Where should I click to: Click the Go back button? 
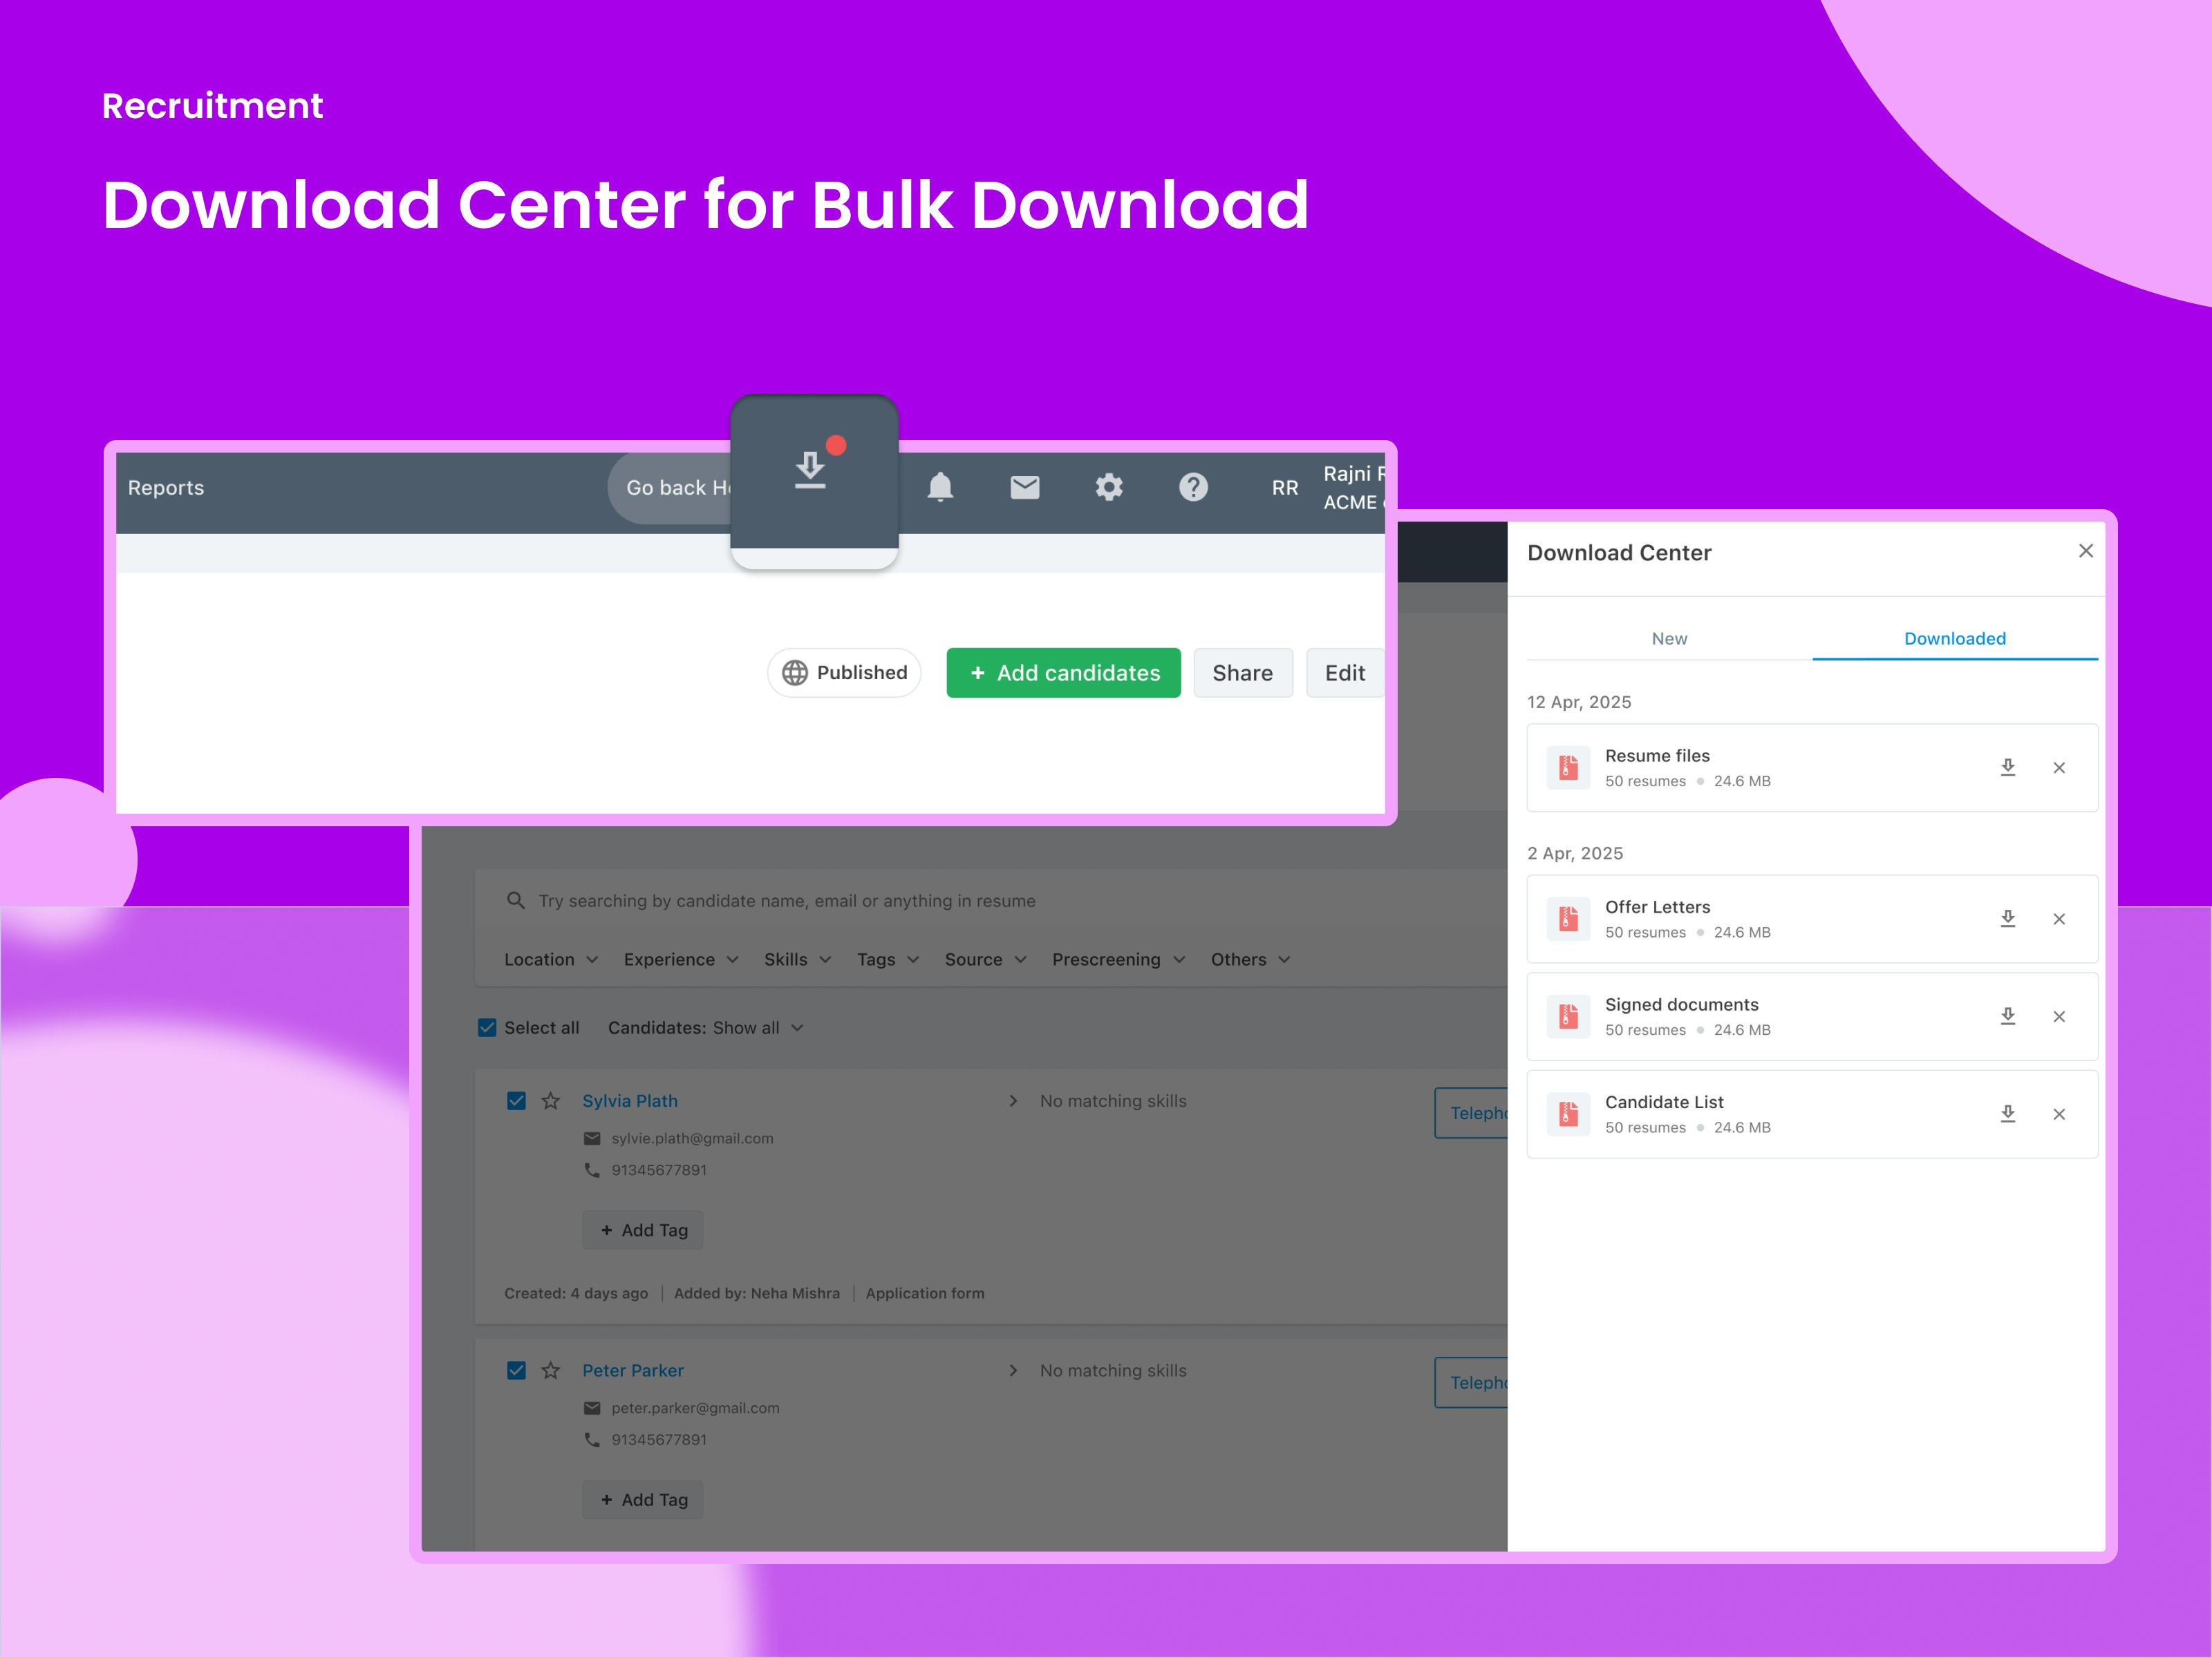[670, 488]
